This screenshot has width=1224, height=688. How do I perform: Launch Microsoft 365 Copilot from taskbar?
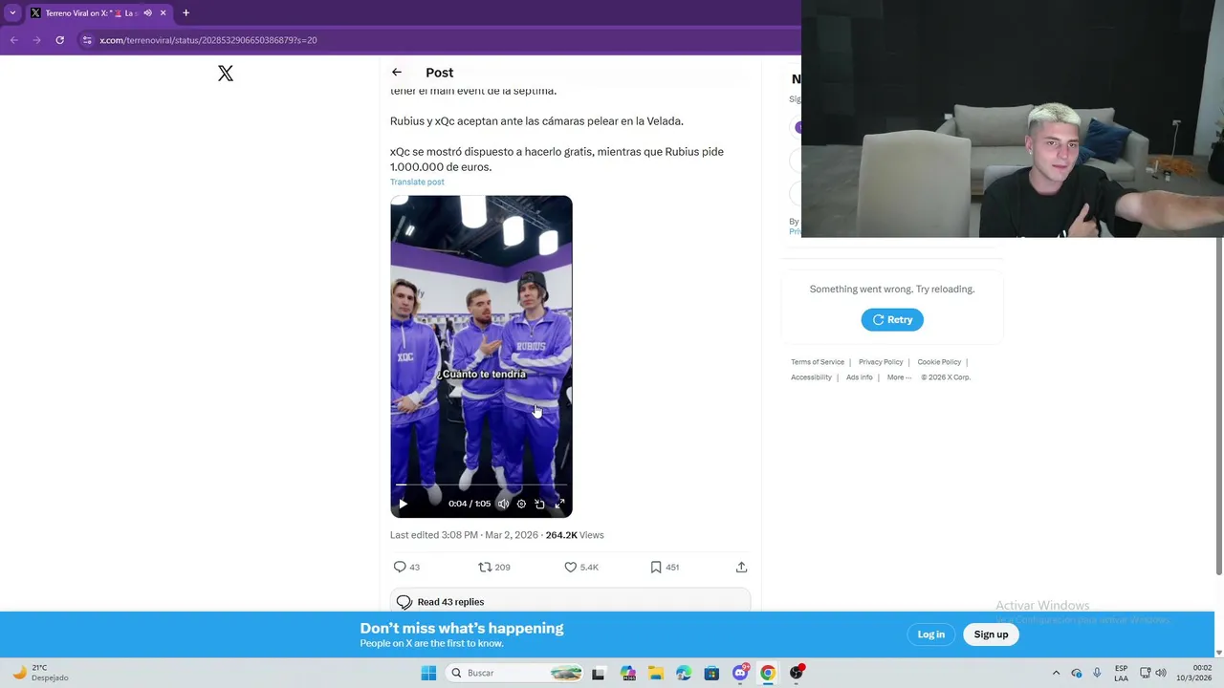[627, 673]
